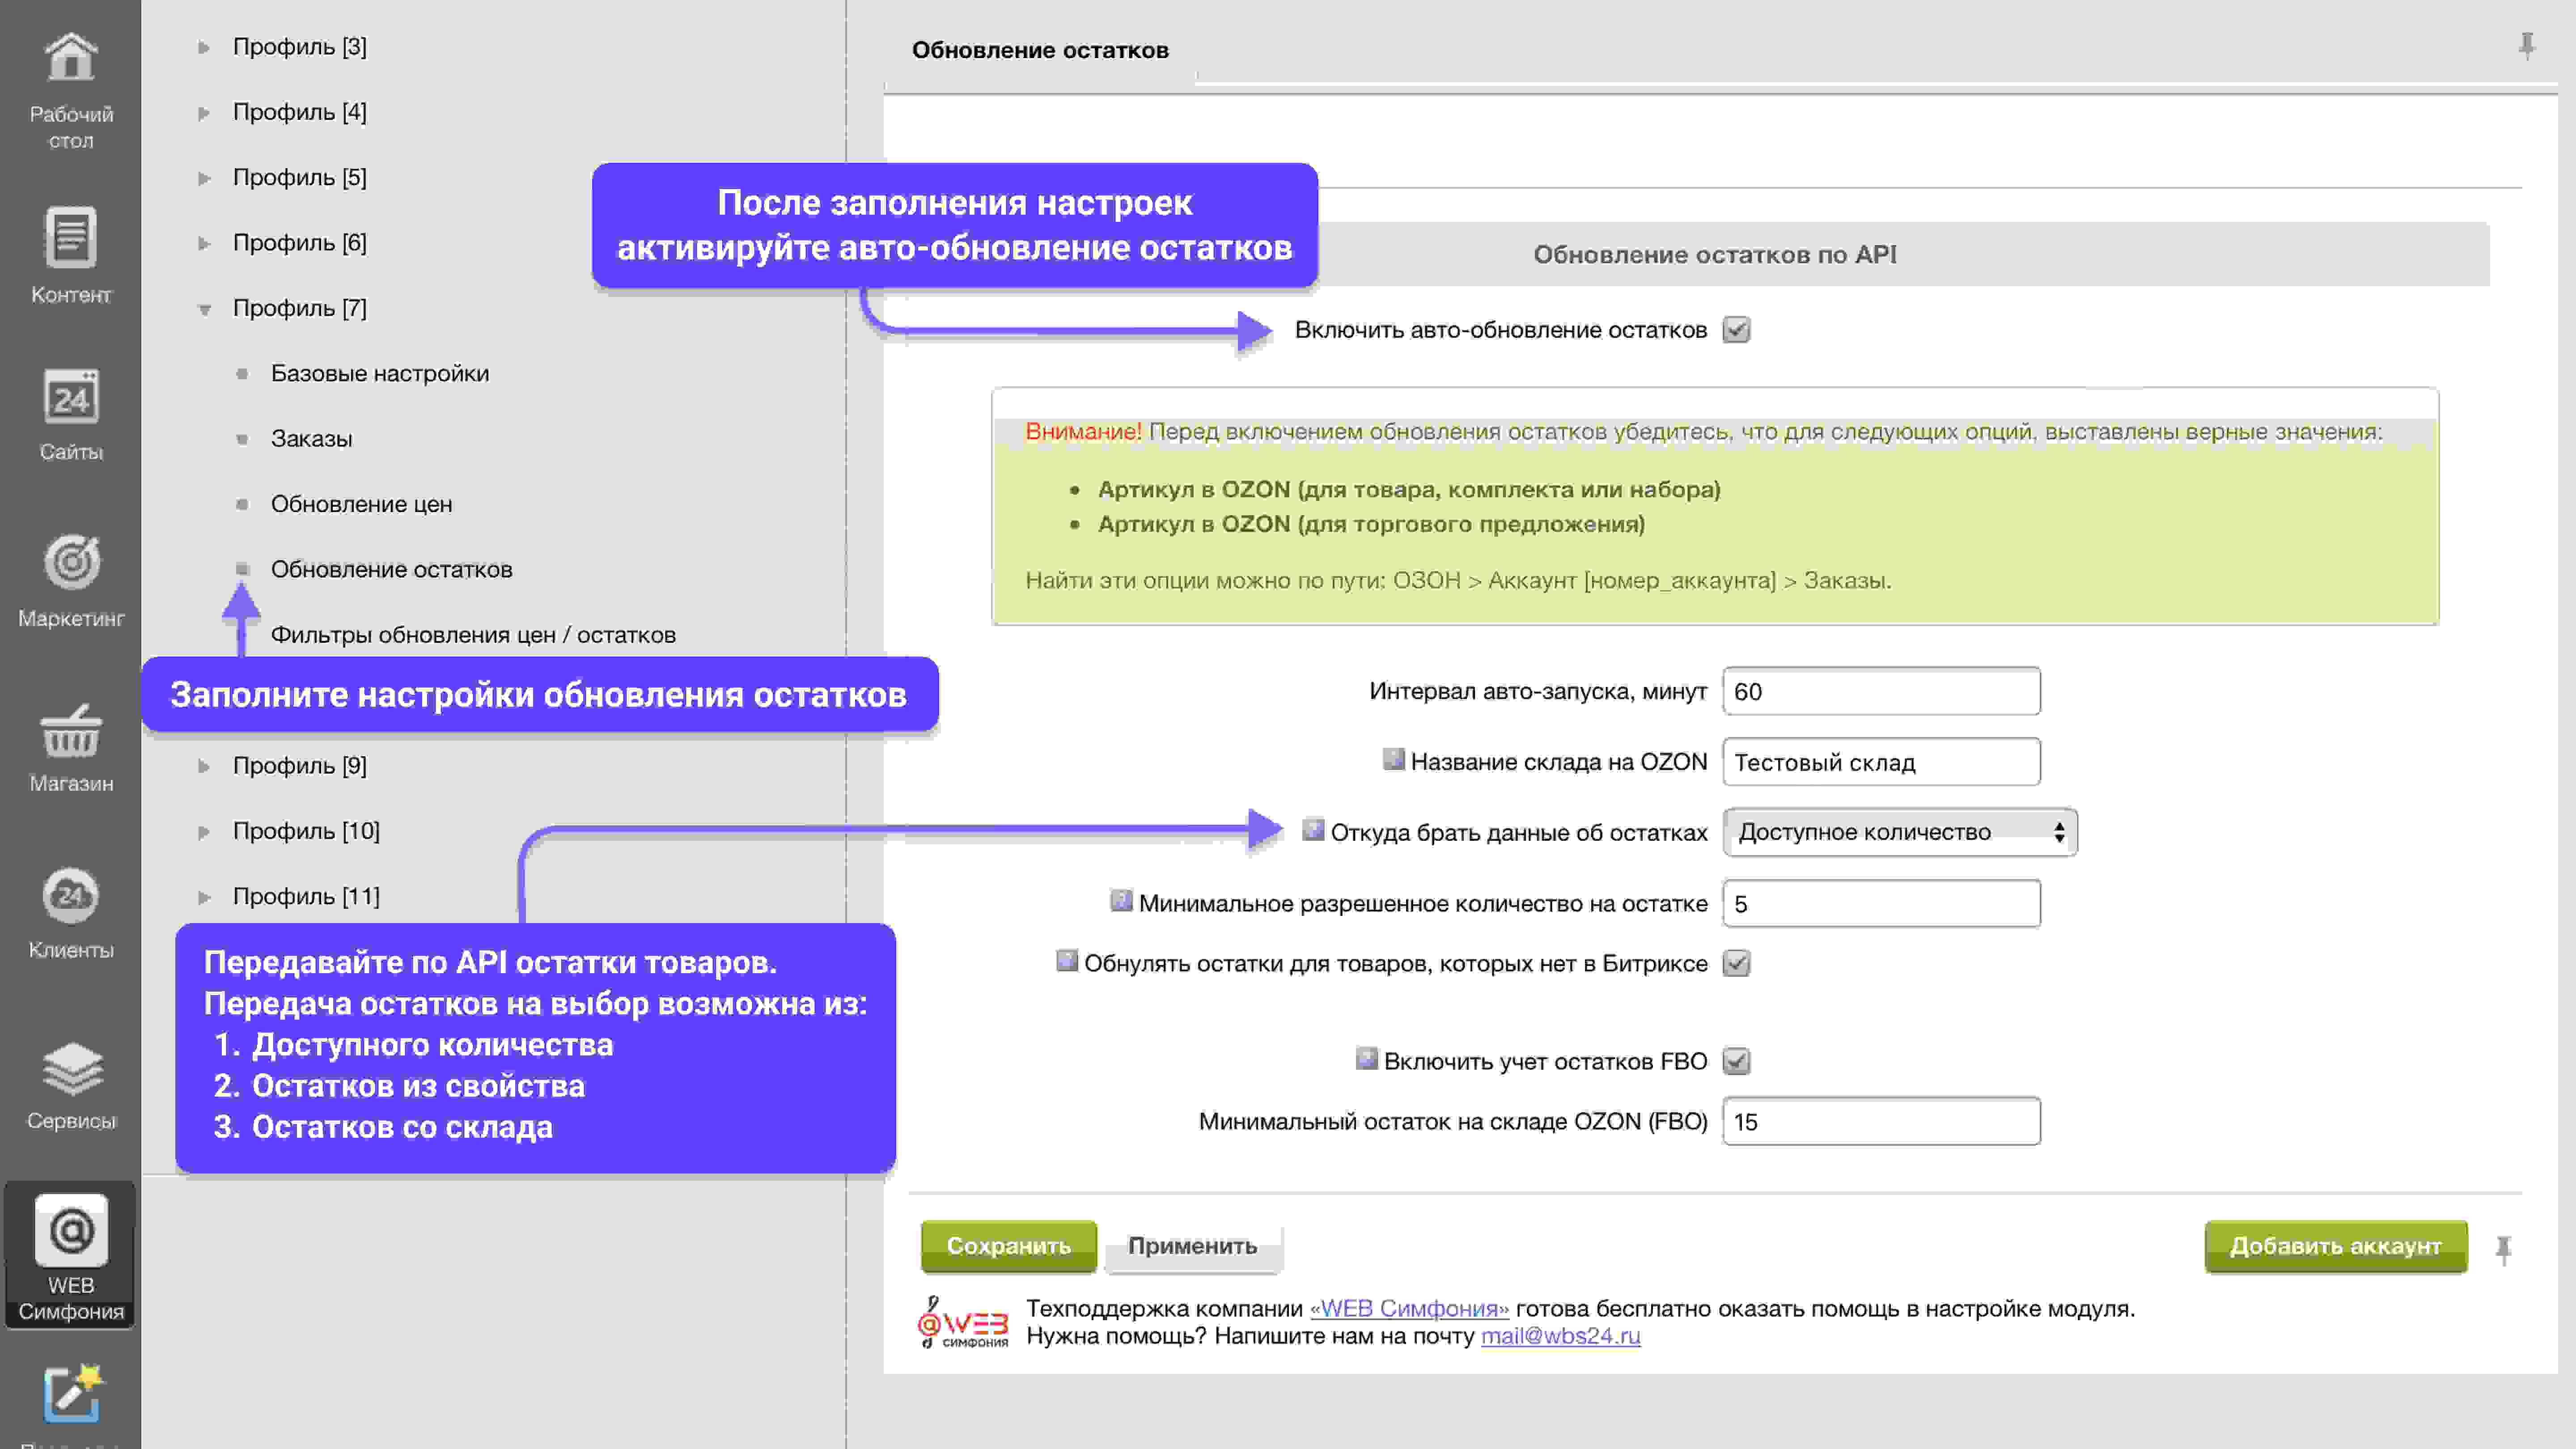Viewport: 2576px width, 1449px height.
Task: Collapse Профиль [7] tree node
Action: tap(204, 309)
